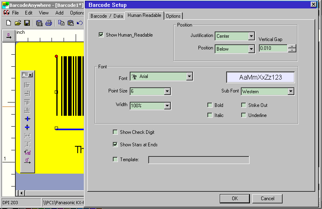Close the Barcode Setup dialog
This screenshot has height=209, width=322.
(x=314, y=4)
